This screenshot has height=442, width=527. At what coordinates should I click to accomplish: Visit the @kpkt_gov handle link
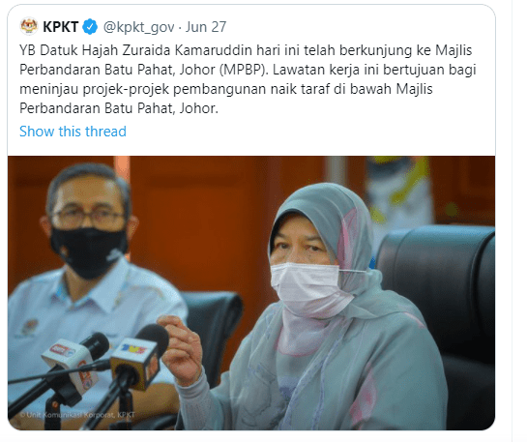[139, 27]
